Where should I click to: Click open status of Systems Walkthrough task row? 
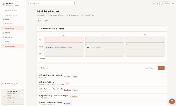[68, 83]
